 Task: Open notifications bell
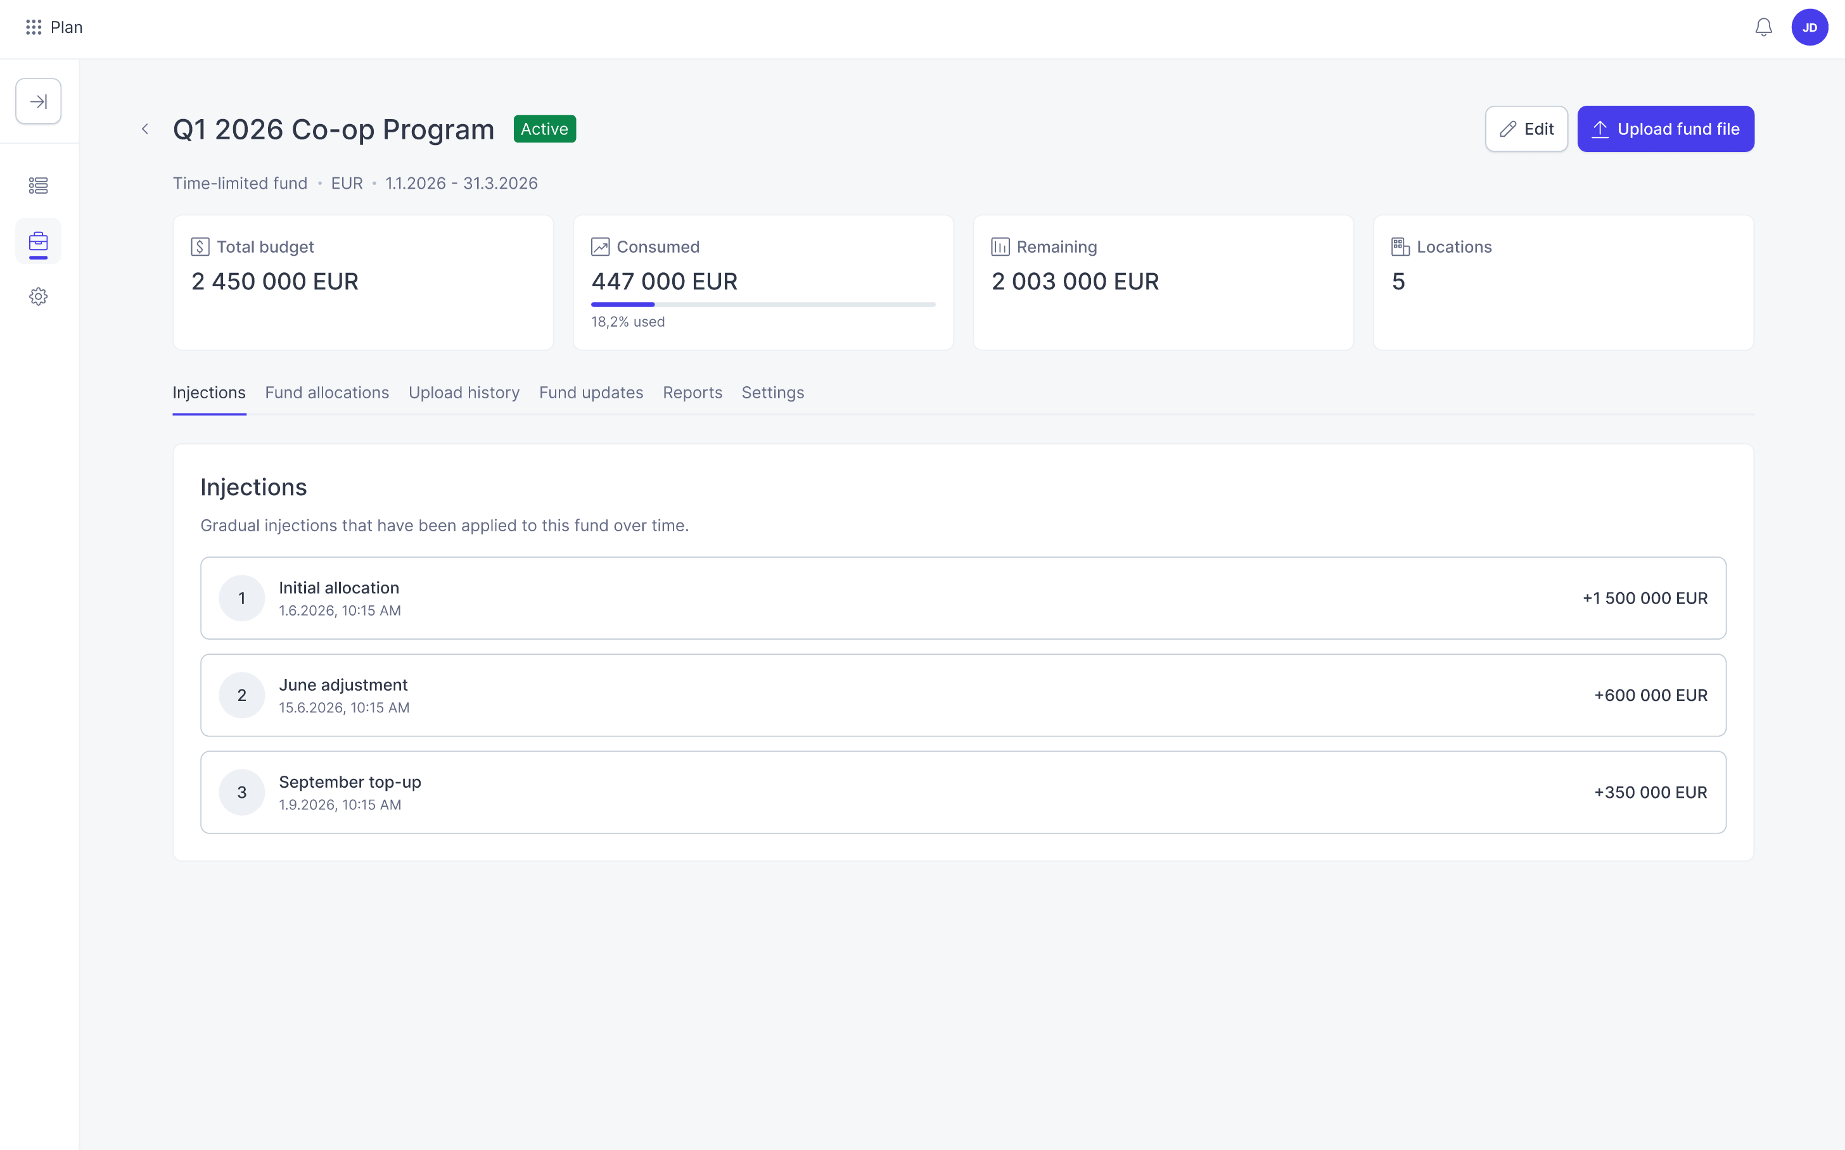[x=1763, y=27]
